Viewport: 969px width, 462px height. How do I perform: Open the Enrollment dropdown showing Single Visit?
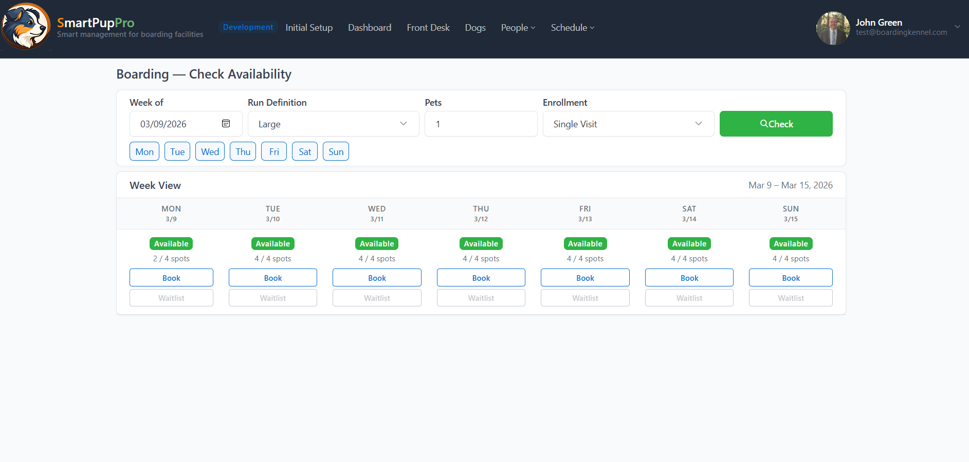pos(628,124)
